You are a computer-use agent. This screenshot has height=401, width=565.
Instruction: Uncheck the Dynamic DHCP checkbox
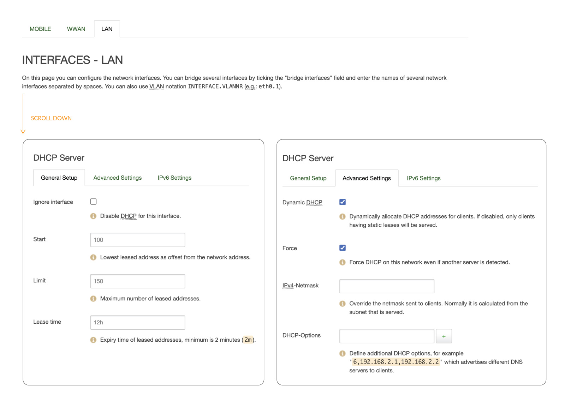coord(342,202)
